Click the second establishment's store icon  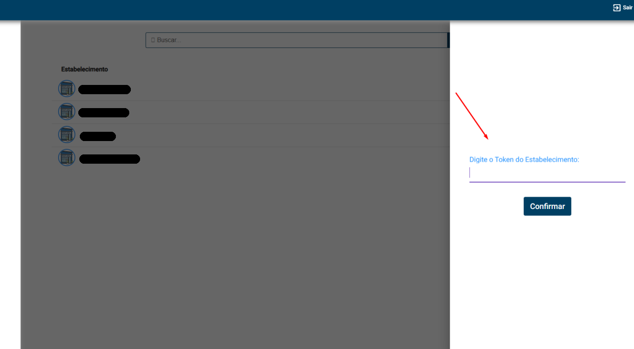66,112
